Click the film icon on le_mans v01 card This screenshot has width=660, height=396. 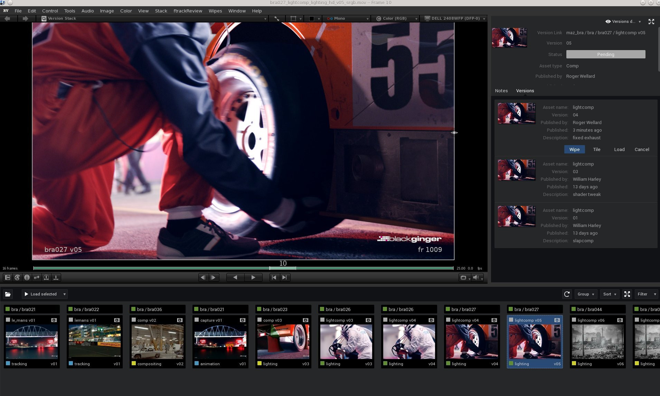[x=54, y=320]
